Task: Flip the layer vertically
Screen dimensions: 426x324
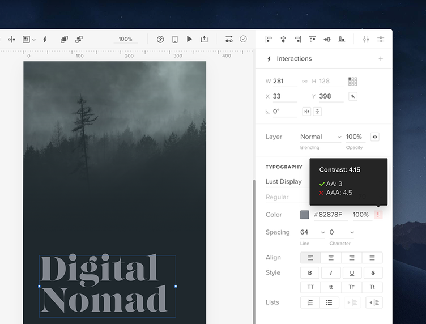Action: [317, 112]
